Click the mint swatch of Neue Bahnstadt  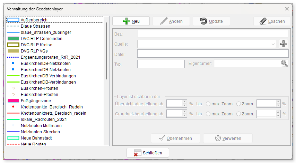coord(13,138)
